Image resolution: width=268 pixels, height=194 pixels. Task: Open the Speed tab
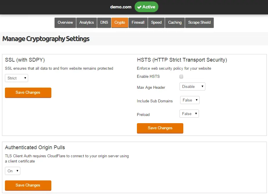[156, 23]
